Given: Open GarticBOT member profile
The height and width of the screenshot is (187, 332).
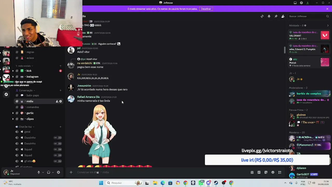Looking at the screenshot, I should pos(309,175).
